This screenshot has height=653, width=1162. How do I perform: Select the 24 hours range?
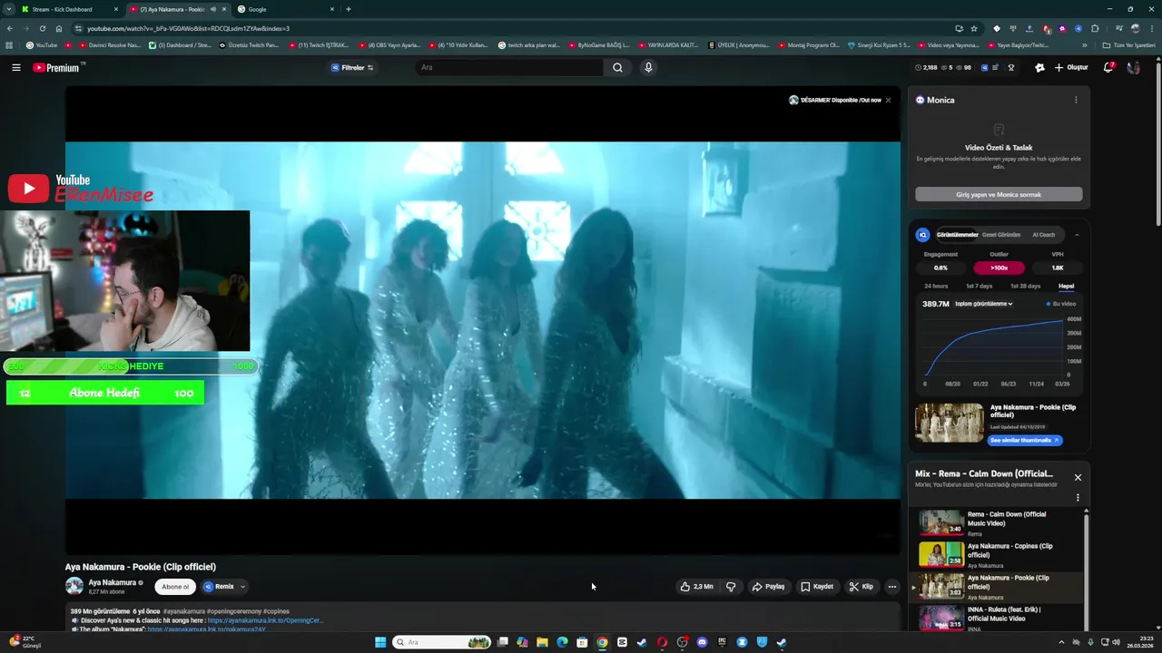[934, 286]
